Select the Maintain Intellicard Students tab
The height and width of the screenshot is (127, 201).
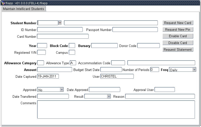pos(24,9)
